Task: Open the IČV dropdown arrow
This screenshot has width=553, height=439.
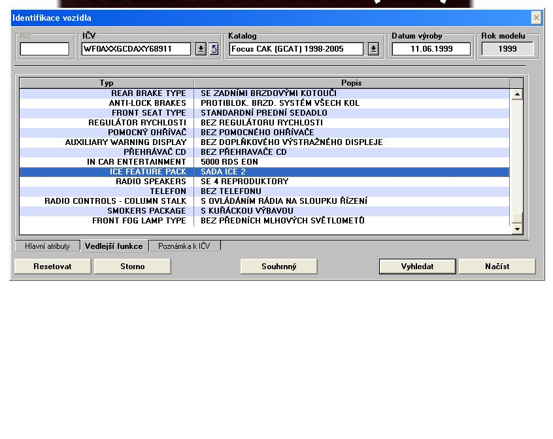Action: (x=201, y=49)
